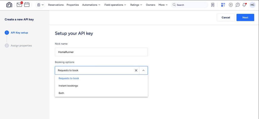This screenshot has width=259, height=119.
Task: Click the Next button
Action: tap(245, 17)
